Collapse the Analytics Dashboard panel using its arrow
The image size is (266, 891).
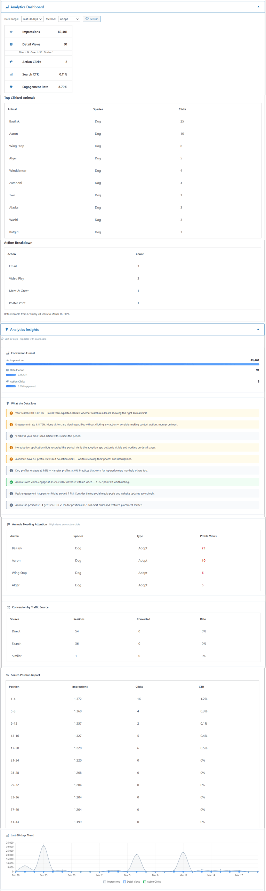pos(258,7)
